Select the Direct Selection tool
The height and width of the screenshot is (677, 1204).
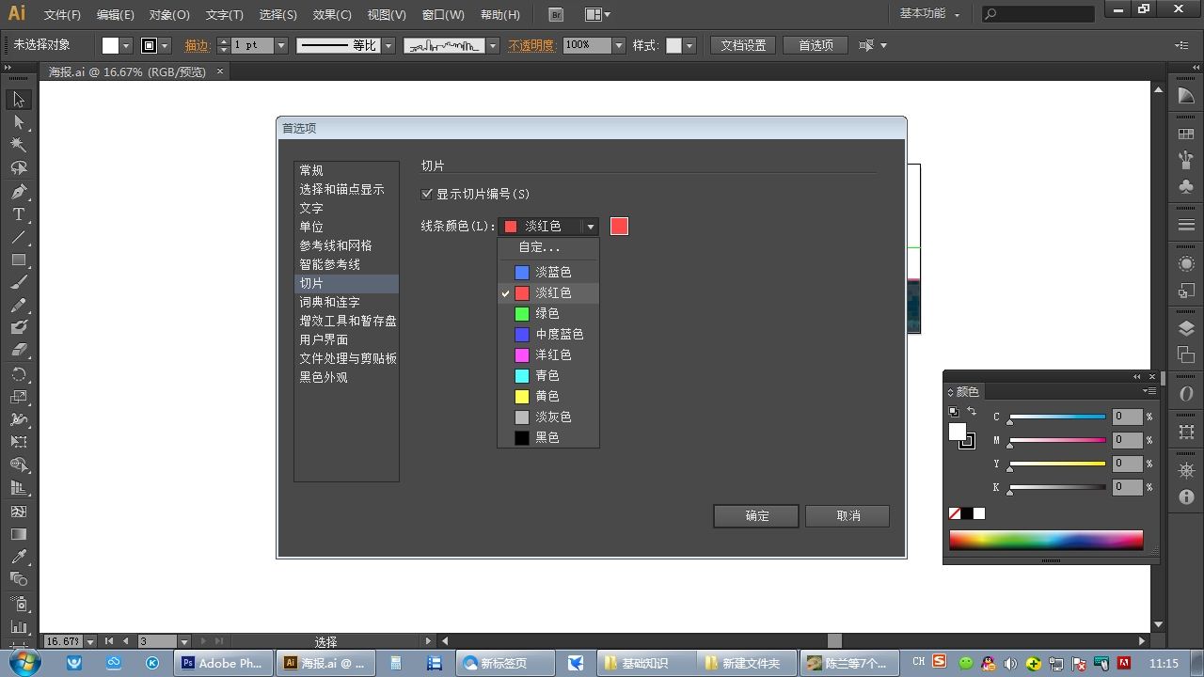(x=19, y=122)
